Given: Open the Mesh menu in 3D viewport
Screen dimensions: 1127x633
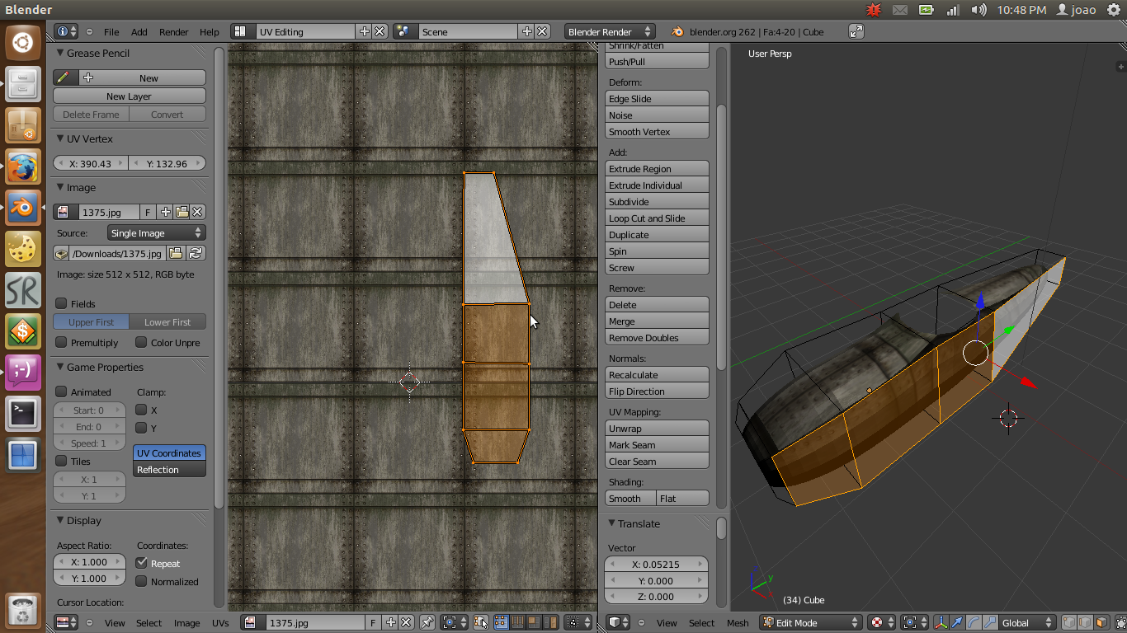Looking at the screenshot, I should pyautogui.click(x=737, y=623).
